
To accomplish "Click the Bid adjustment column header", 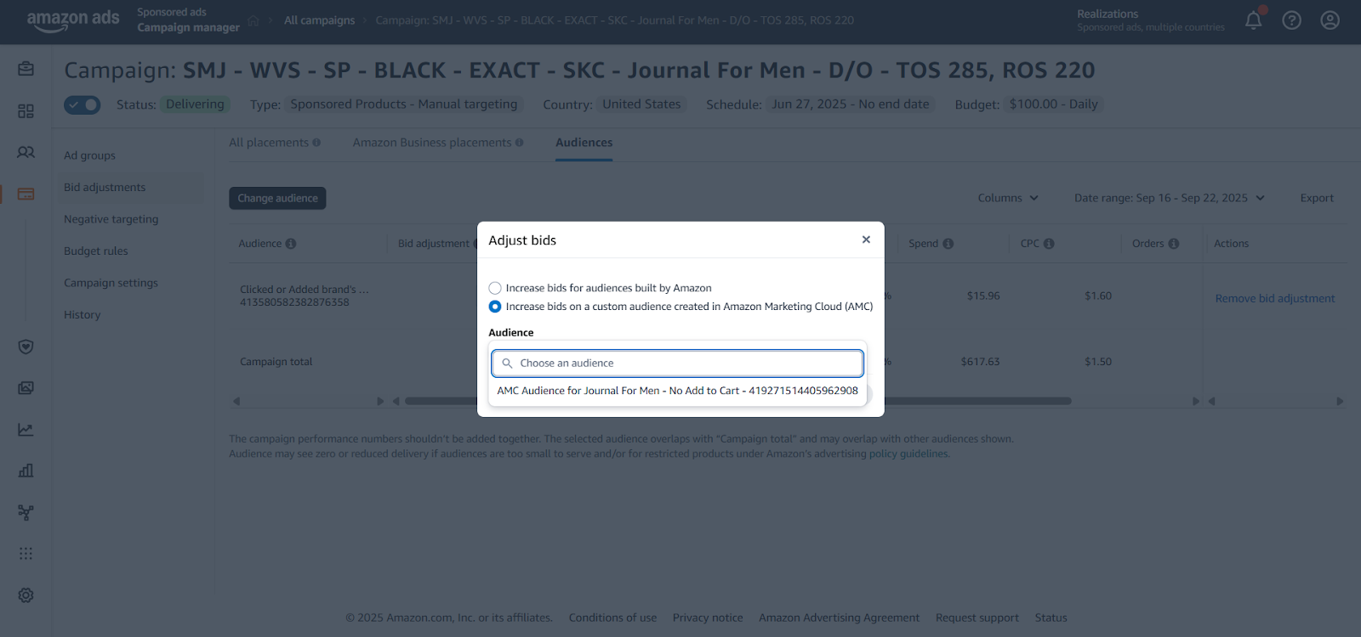I will pos(434,244).
